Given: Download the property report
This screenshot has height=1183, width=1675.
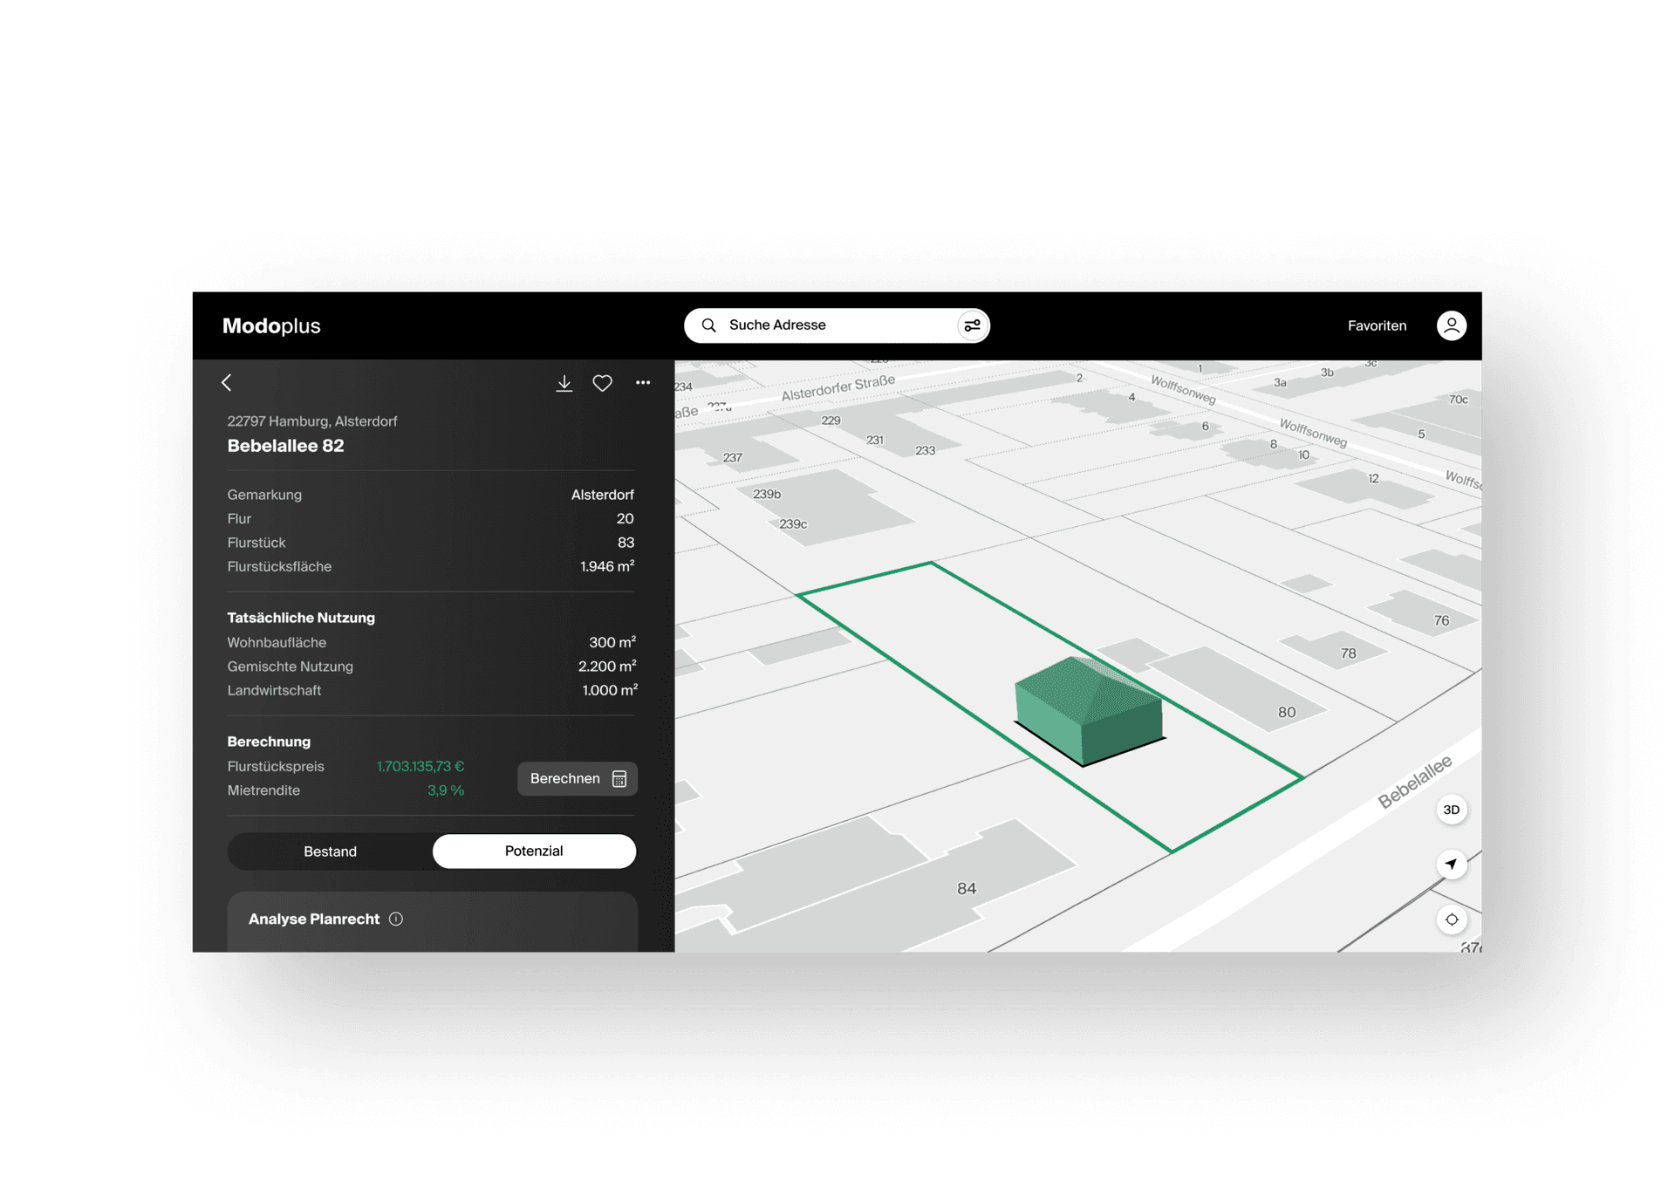Looking at the screenshot, I should click(x=564, y=383).
